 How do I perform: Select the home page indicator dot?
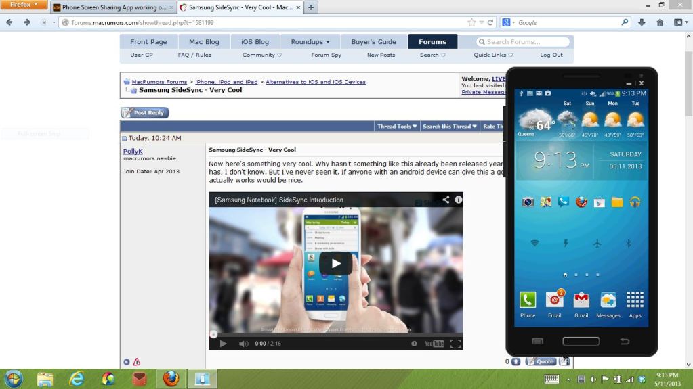click(x=565, y=275)
